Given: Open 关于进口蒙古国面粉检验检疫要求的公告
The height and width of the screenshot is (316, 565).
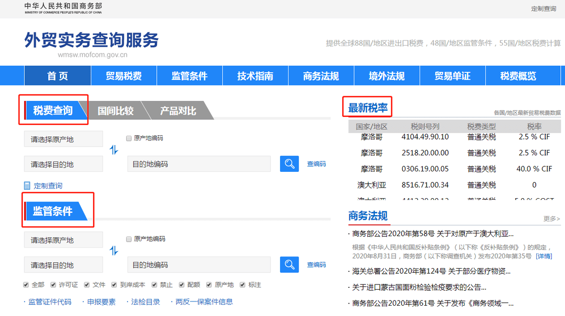Looking at the screenshot, I should point(419,287).
